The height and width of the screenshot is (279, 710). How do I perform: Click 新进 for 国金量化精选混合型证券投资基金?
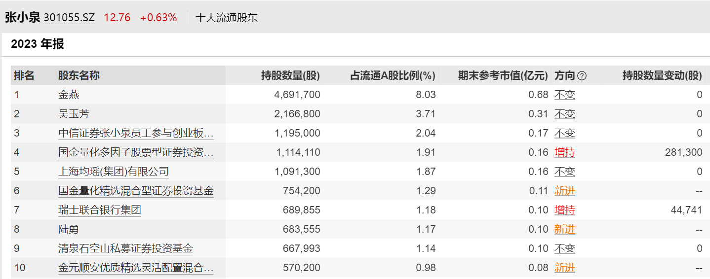click(564, 191)
